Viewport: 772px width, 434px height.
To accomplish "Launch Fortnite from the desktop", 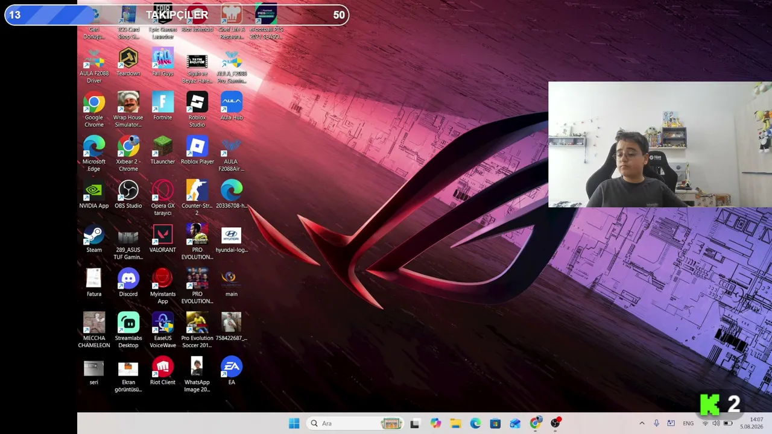I will point(162,107).
